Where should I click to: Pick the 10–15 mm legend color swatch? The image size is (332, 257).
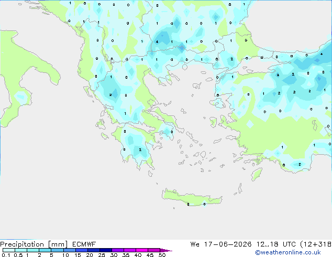tap(70, 250)
